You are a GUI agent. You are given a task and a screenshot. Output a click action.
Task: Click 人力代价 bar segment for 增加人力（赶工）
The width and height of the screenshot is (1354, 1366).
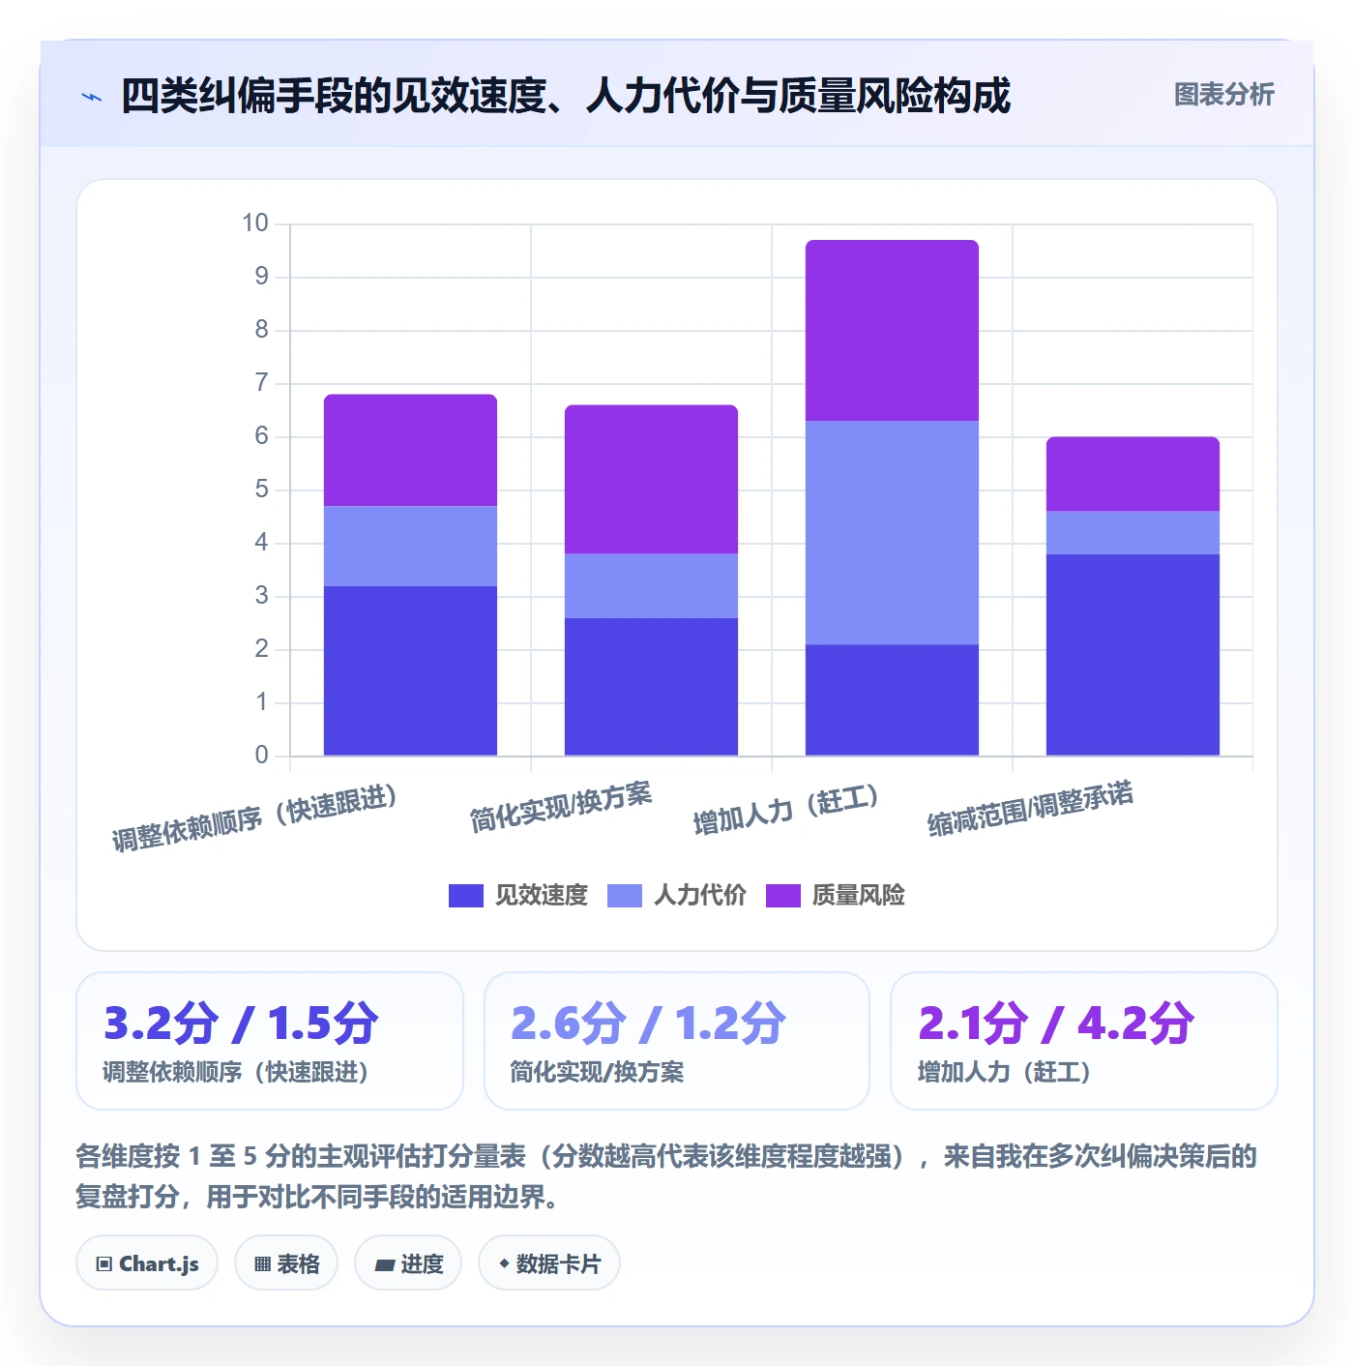[x=892, y=532]
